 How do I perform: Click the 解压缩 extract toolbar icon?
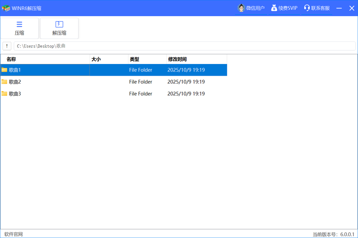[59, 24]
